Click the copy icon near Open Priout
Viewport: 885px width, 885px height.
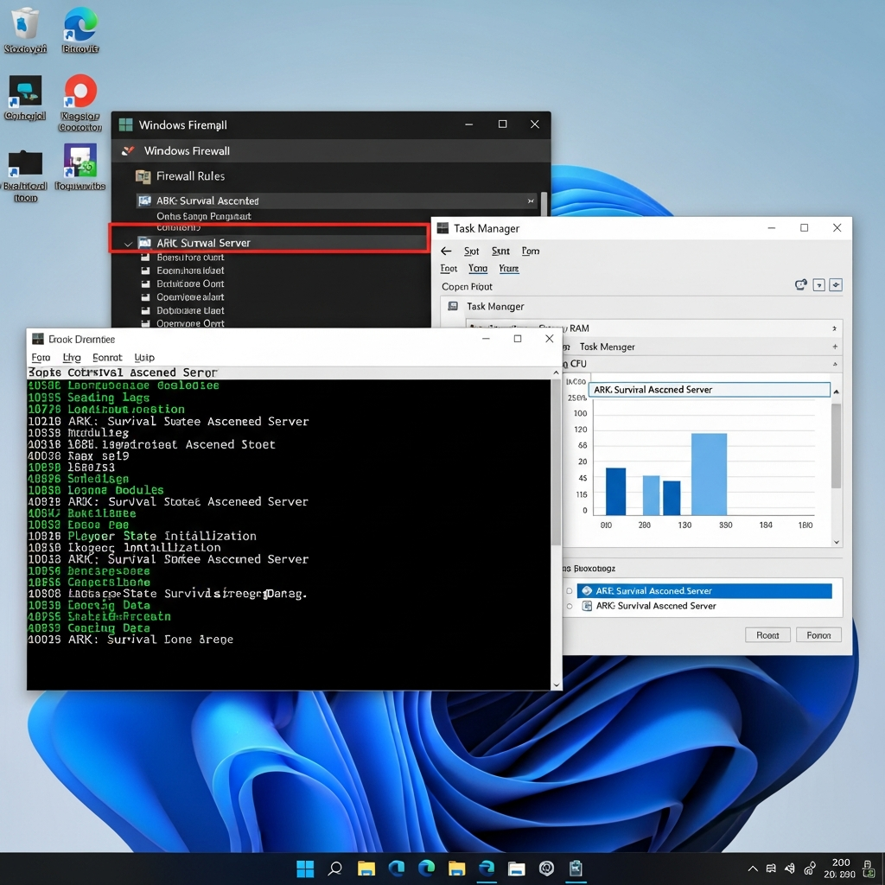coord(801,284)
